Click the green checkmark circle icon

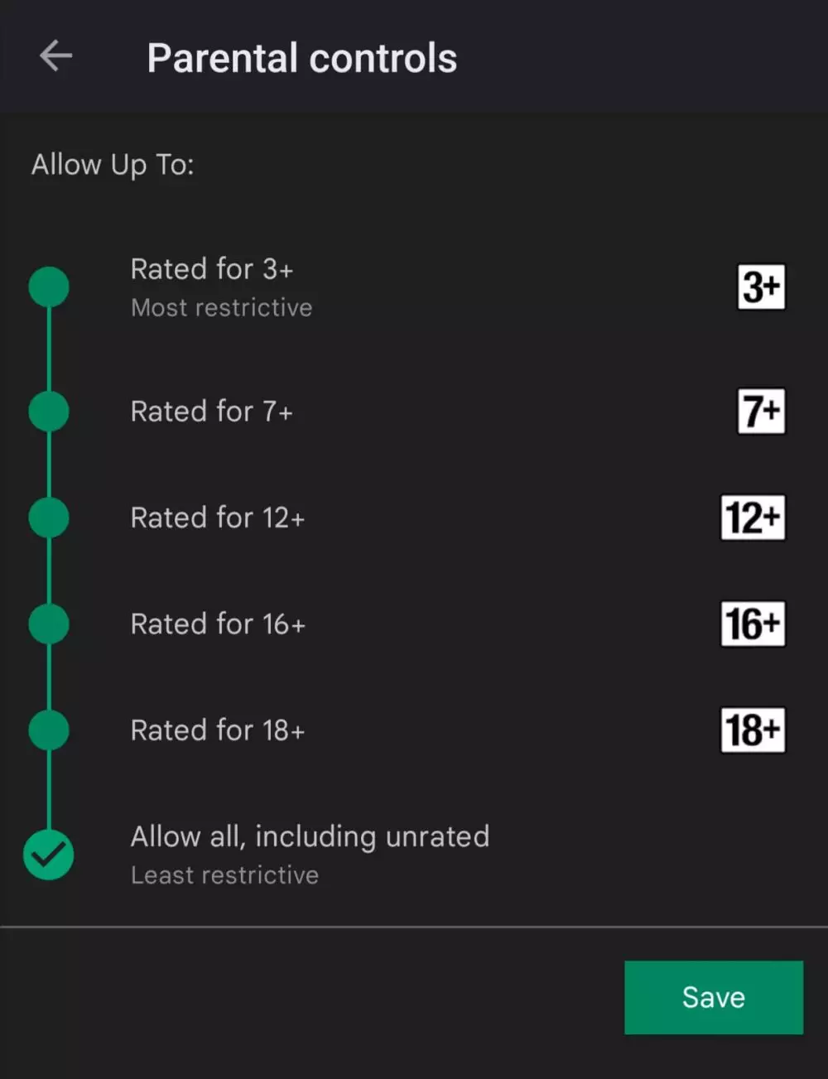click(49, 855)
